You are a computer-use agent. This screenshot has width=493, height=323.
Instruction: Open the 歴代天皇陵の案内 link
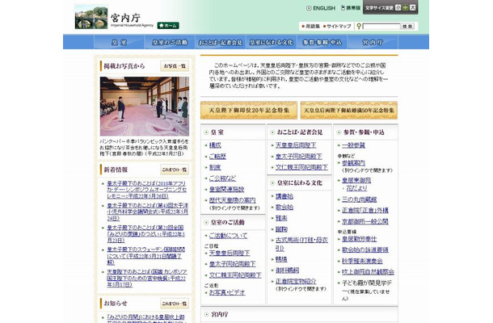(x=232, y=200)
